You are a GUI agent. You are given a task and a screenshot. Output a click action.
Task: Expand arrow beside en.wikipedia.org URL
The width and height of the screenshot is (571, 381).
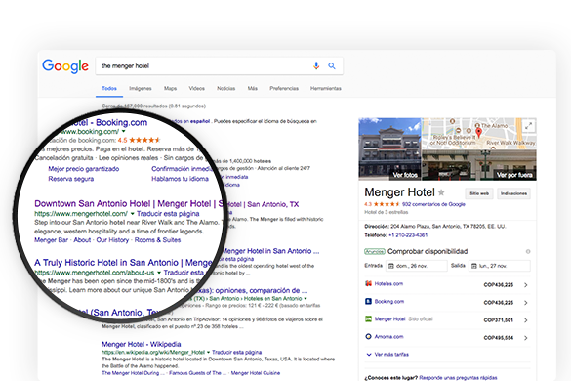coord(208,353)
